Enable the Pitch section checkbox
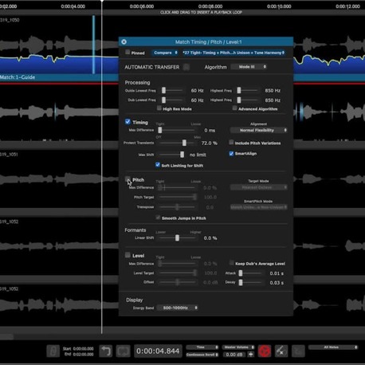The height and width of the screenshot is (365, 365). 128,179
